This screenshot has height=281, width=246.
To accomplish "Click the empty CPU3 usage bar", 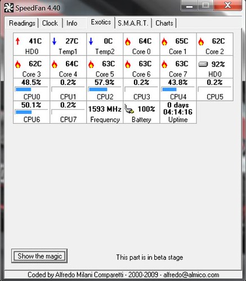I will 141,90.
